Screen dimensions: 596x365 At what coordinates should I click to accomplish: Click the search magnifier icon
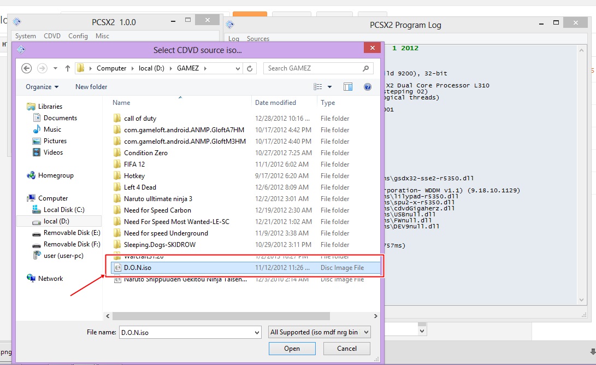pyautogui.click(x=365, y=68)
